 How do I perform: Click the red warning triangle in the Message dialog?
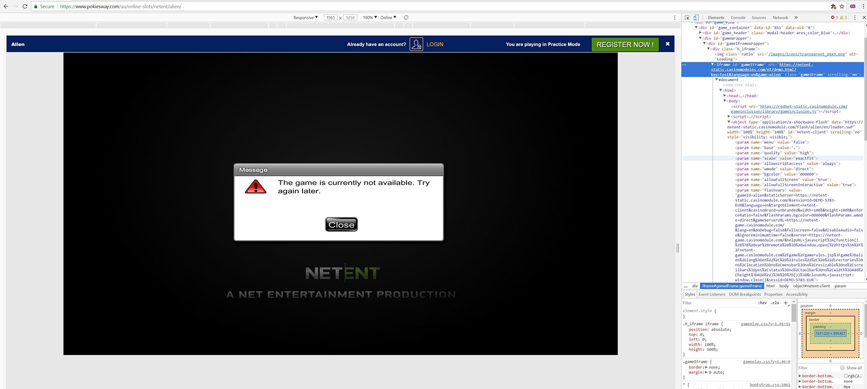255,186
